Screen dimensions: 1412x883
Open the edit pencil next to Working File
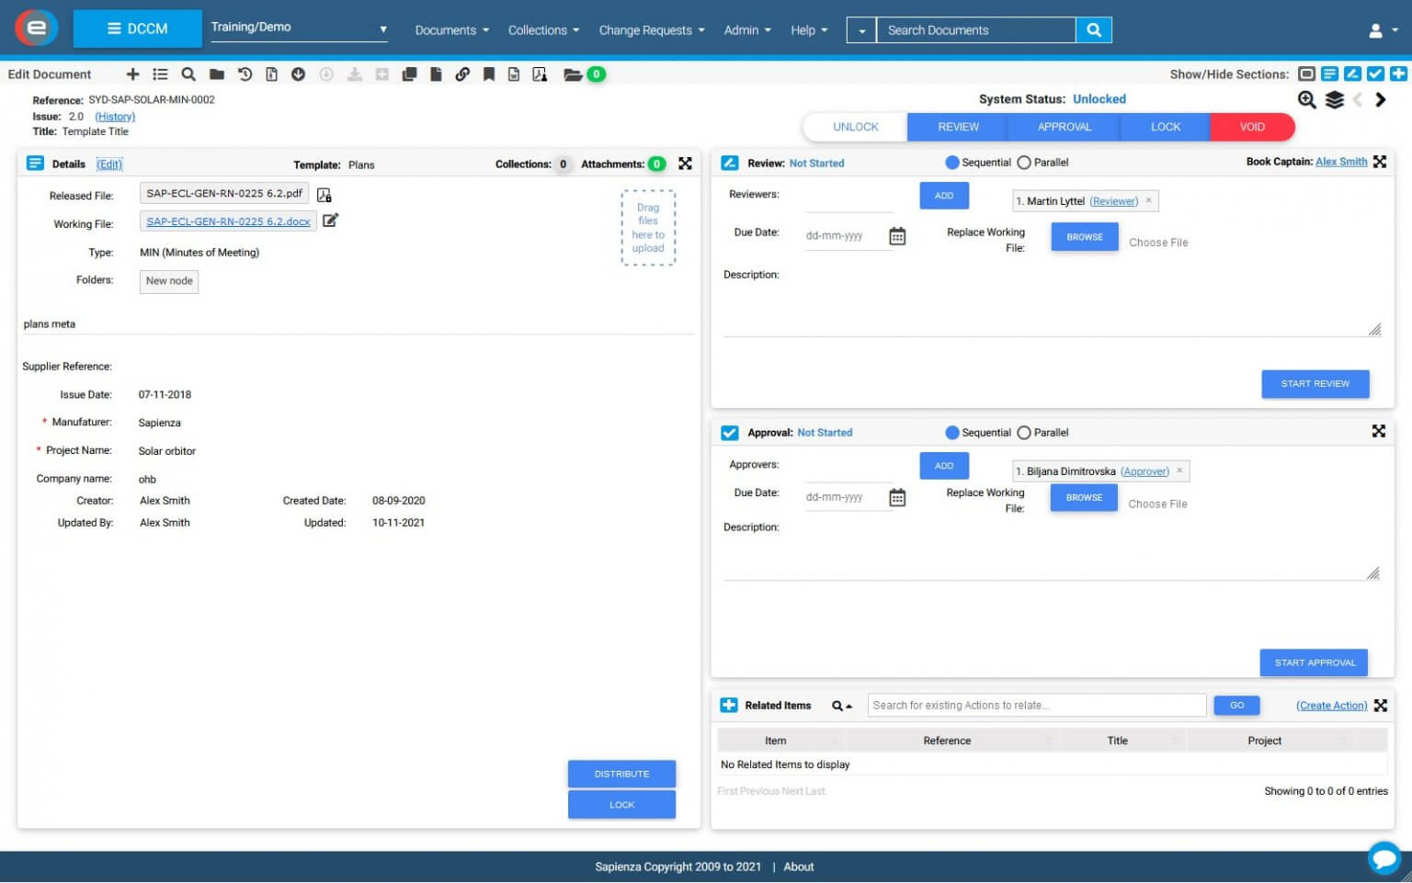point(331,221)
